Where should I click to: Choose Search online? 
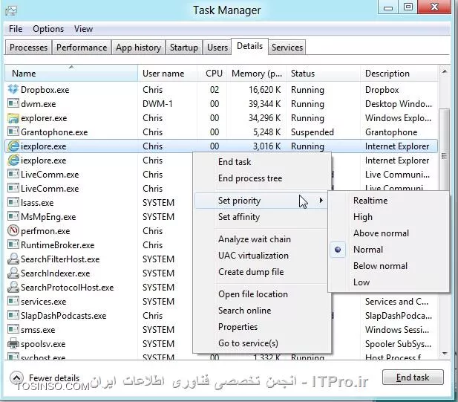(244, 310)
